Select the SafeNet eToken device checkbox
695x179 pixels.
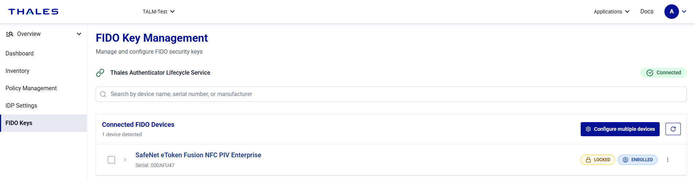click(x=111, y=160)
